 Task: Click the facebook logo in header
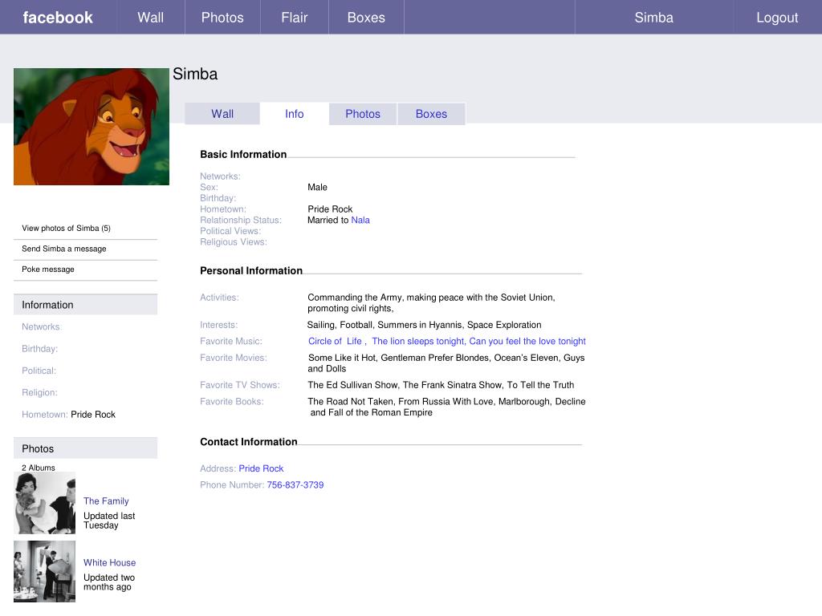click(x=58, y=18)
